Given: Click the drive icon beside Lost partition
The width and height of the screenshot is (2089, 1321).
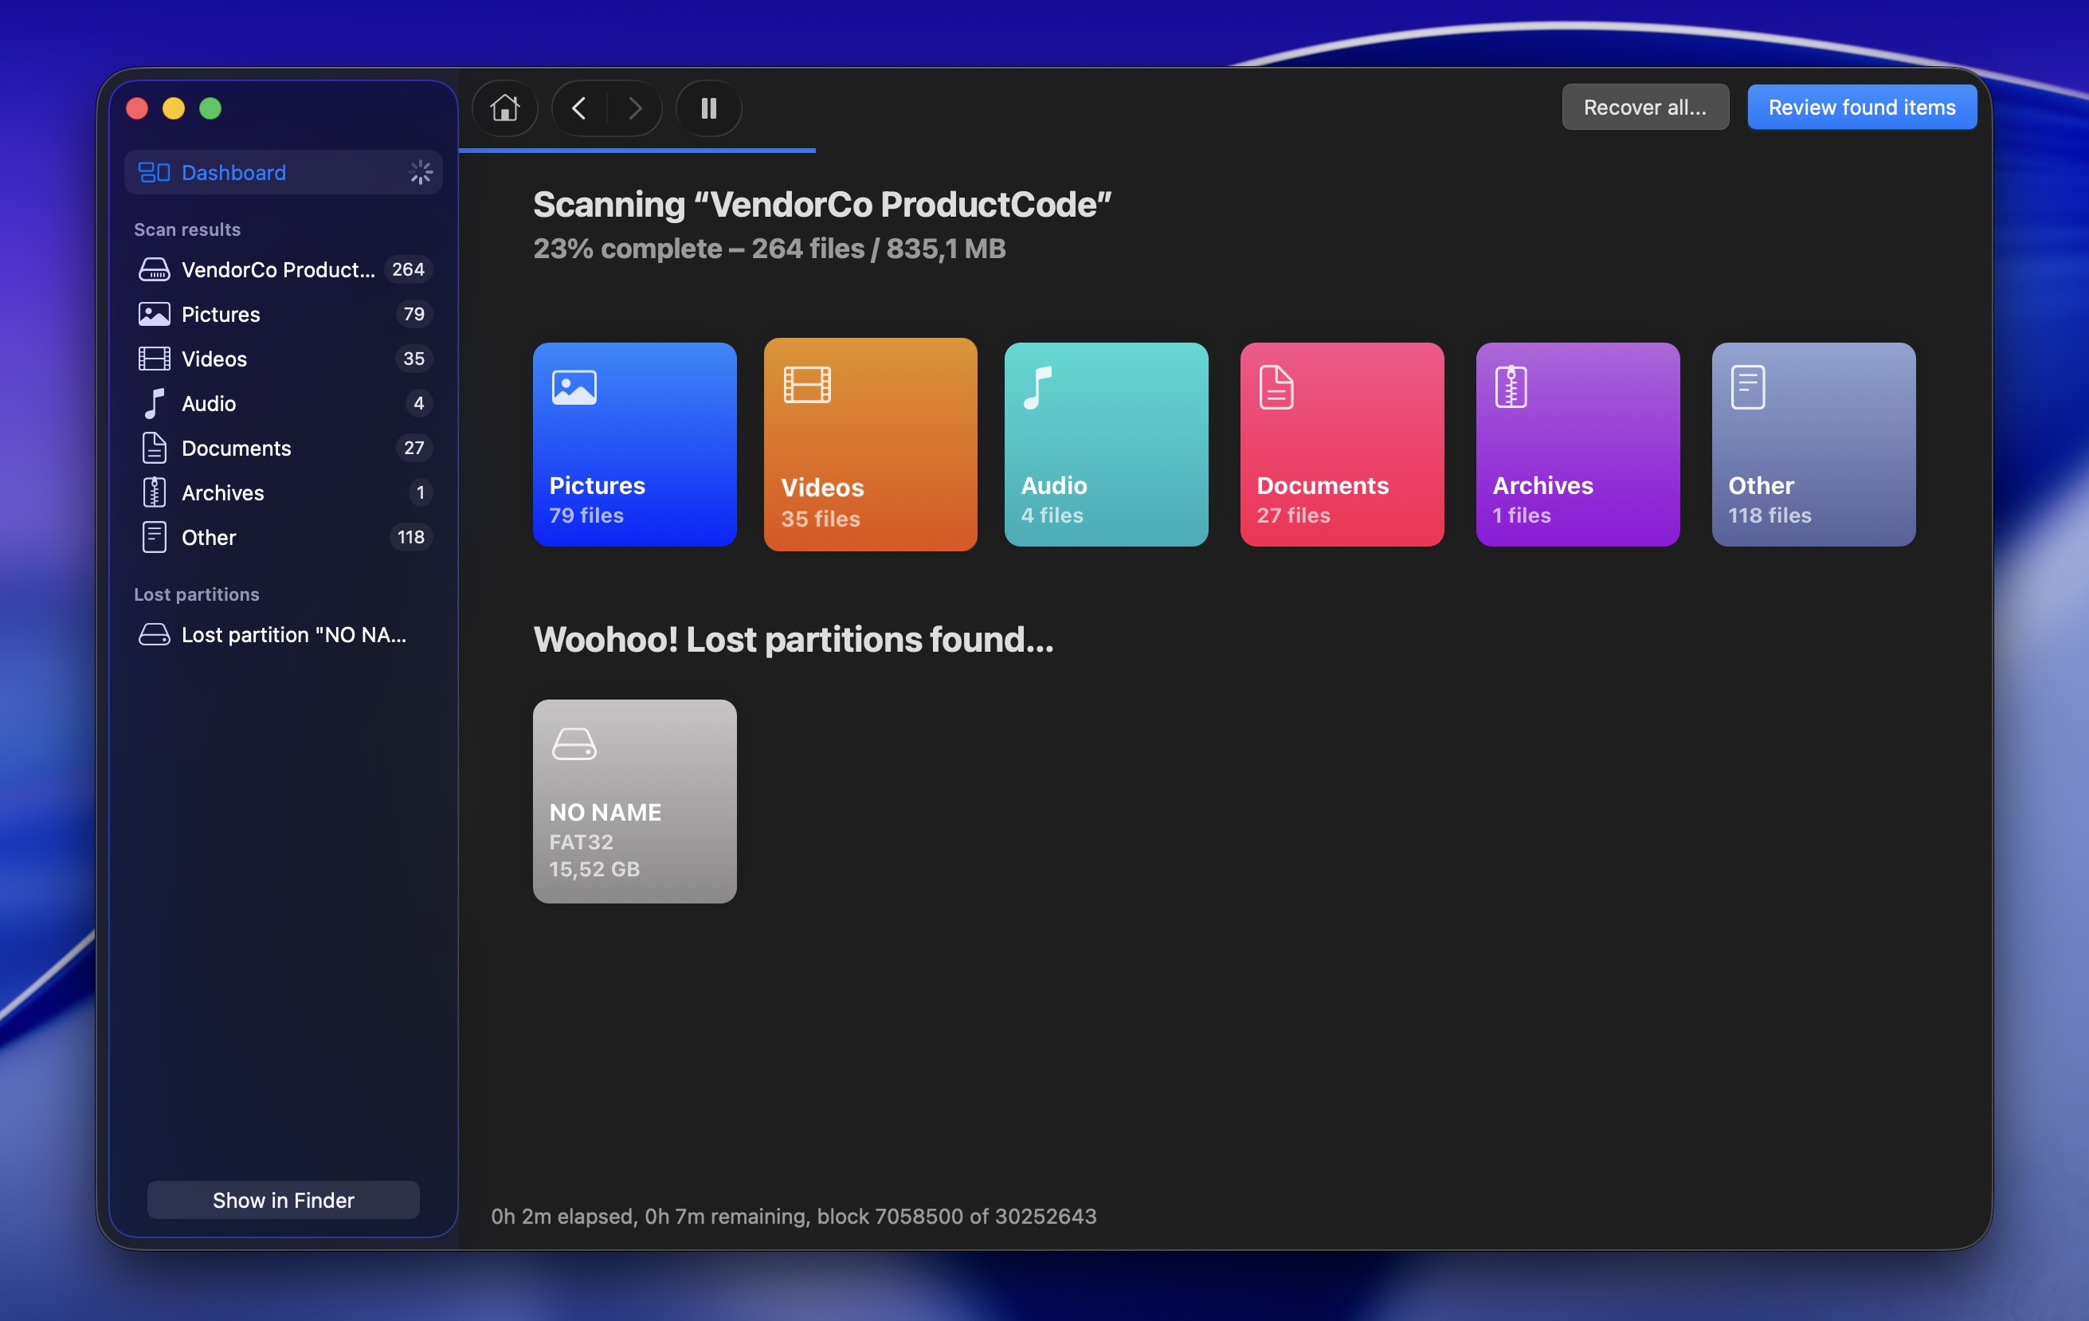Looking at the screenshot, I should point(155,635).
